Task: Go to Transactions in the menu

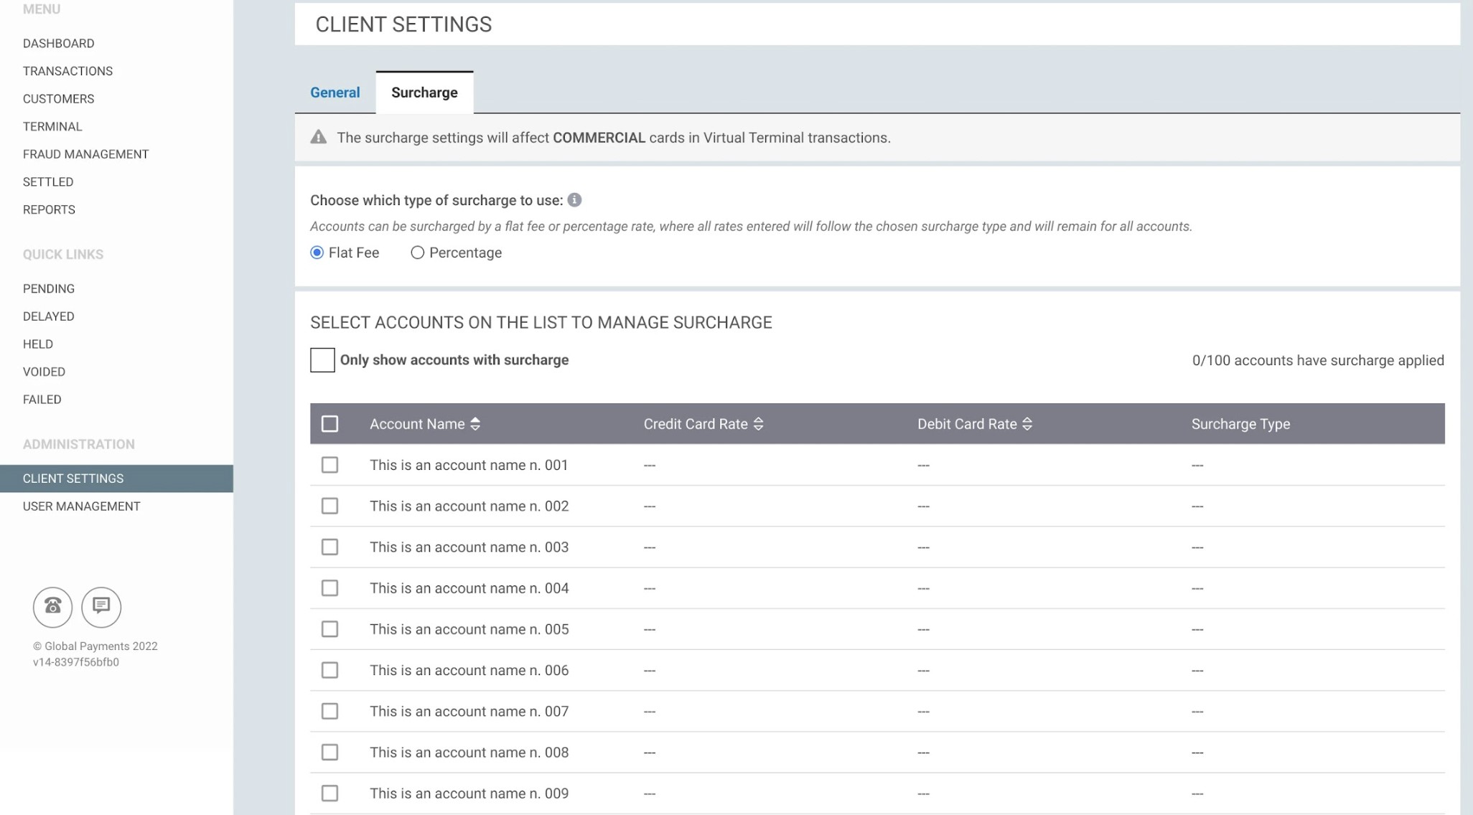Action: point(67,71)
